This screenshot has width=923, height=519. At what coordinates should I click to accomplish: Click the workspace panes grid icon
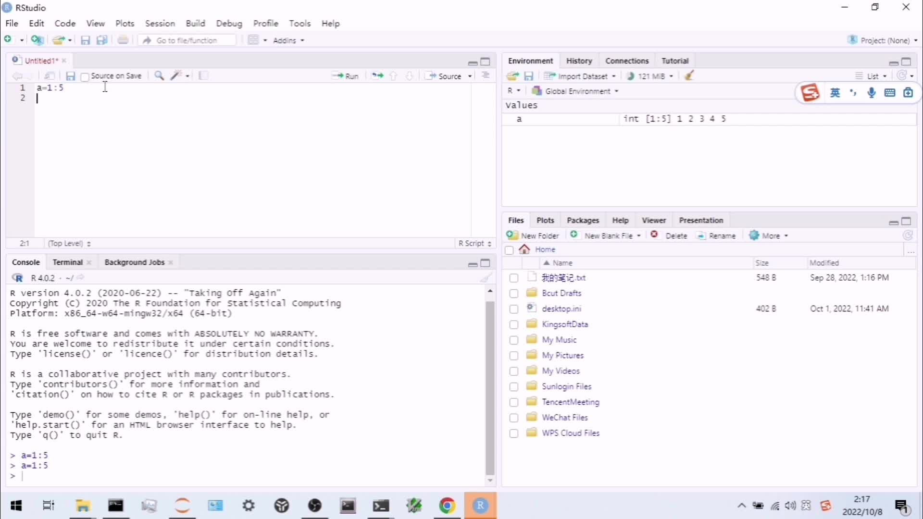tap(253, 40)
